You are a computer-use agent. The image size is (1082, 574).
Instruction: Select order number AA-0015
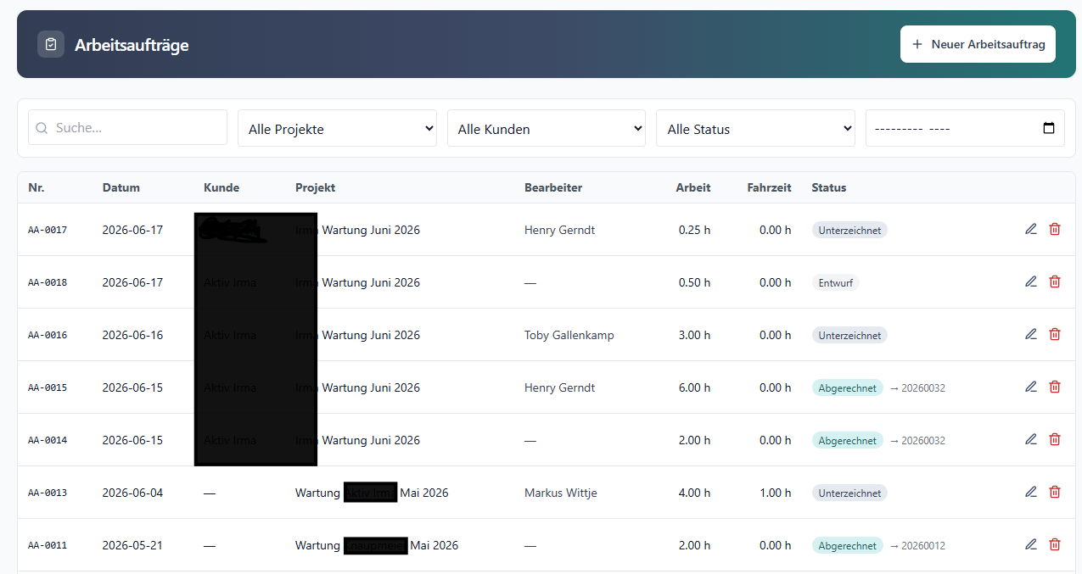[x=48, y=387]
